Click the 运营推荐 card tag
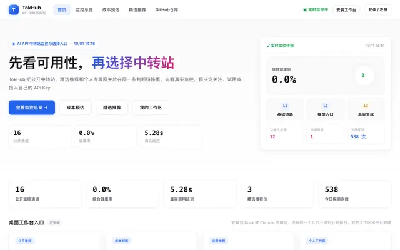 point(218,241)
